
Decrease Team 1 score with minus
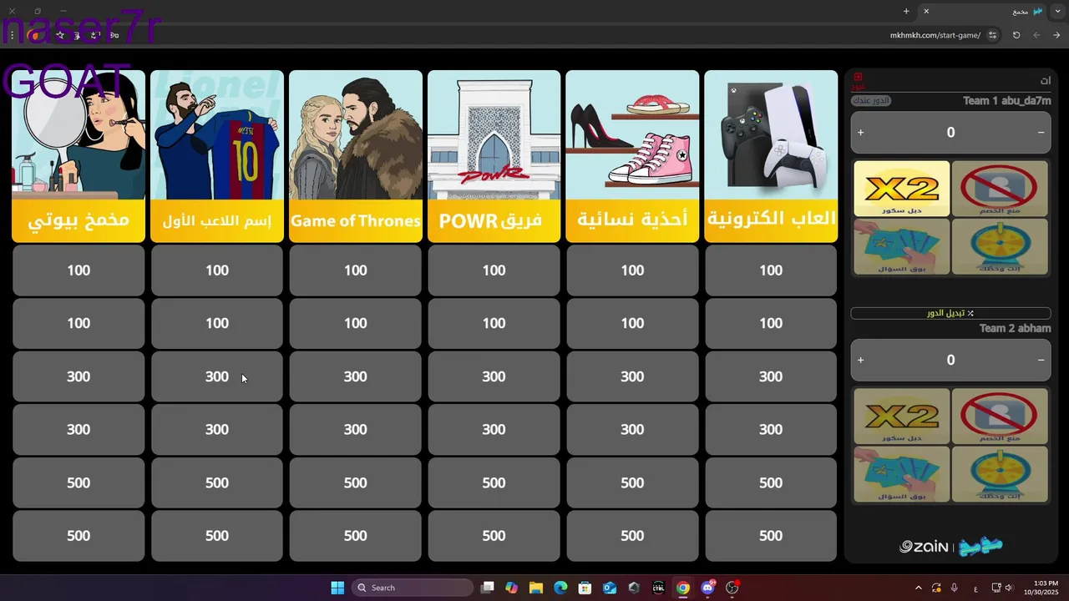coord(1041,133)
